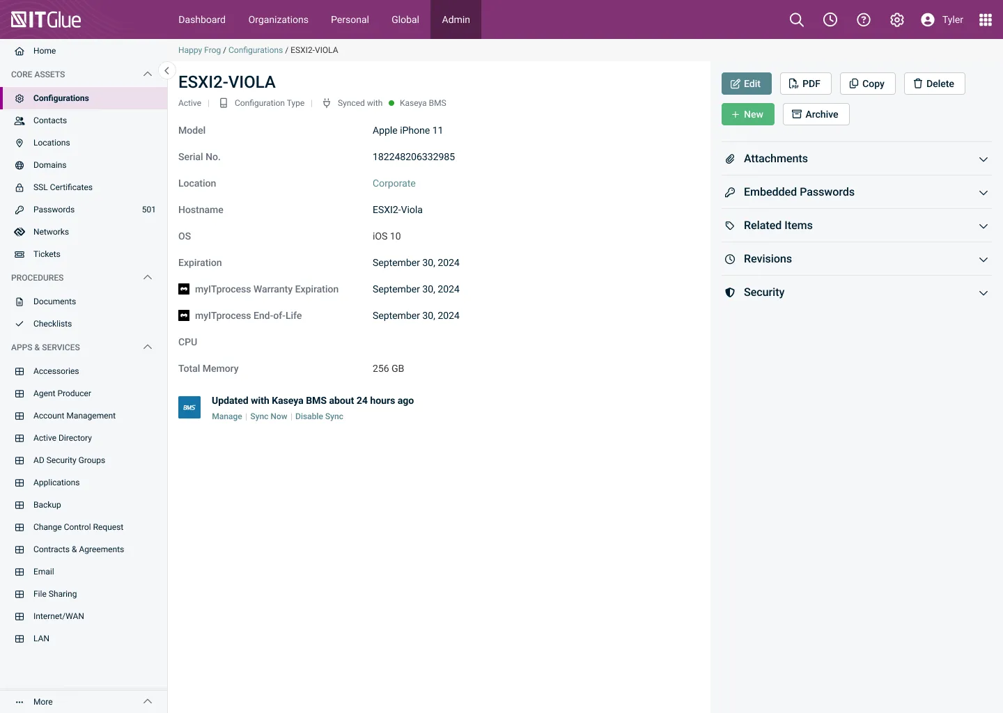Screen dimensions: 1003x713
Task: Open Passwords in the sidebar
Action: [54, 210]
